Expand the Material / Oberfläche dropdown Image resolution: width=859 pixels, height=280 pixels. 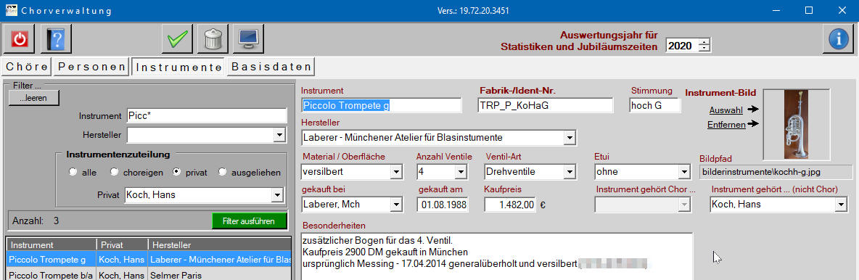coord(396,172)
